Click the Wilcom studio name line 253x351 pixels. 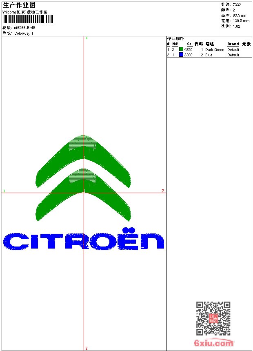pyautogui.click(x=24, y=12)
